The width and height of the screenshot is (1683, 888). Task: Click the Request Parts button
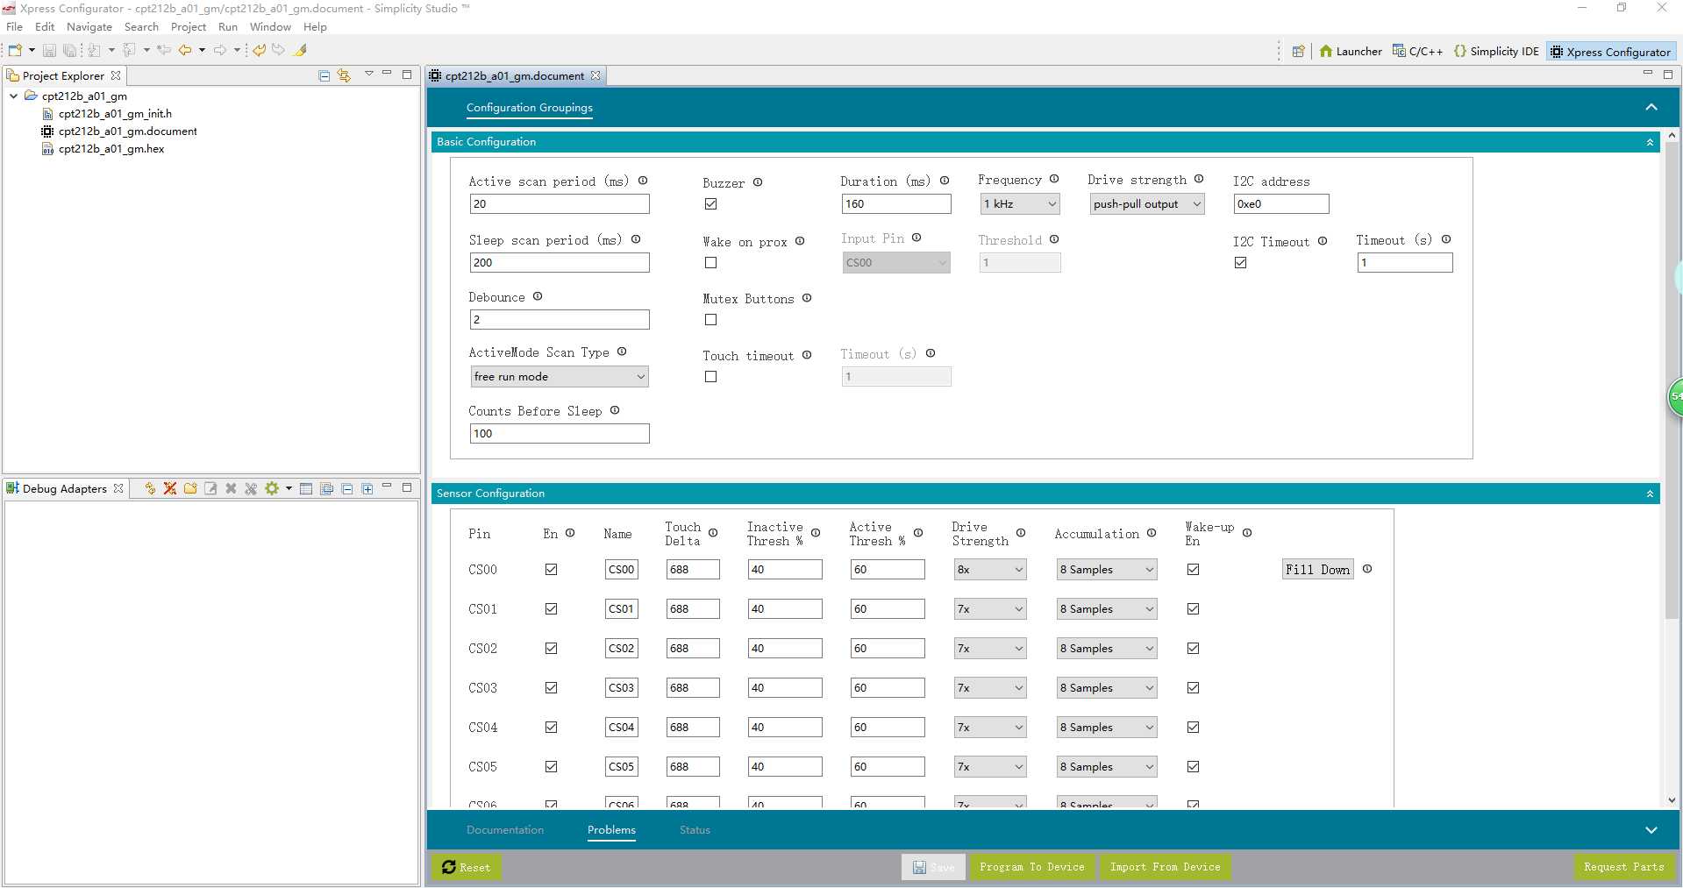point(1623,867)
